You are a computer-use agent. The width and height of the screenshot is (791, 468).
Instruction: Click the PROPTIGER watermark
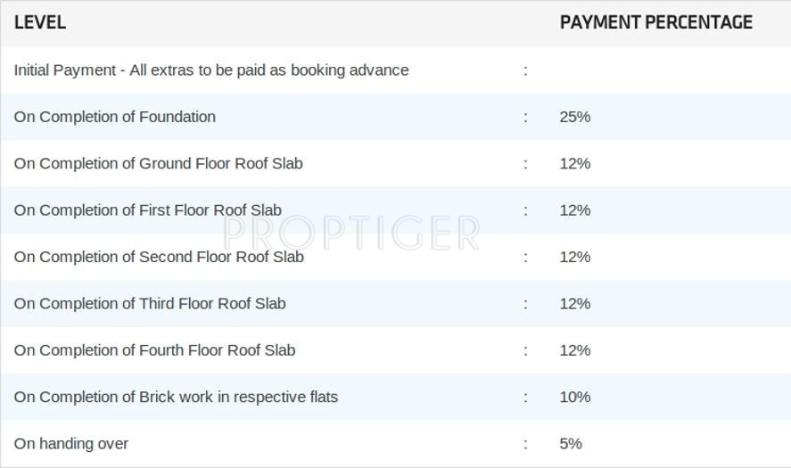coord(350,234)
